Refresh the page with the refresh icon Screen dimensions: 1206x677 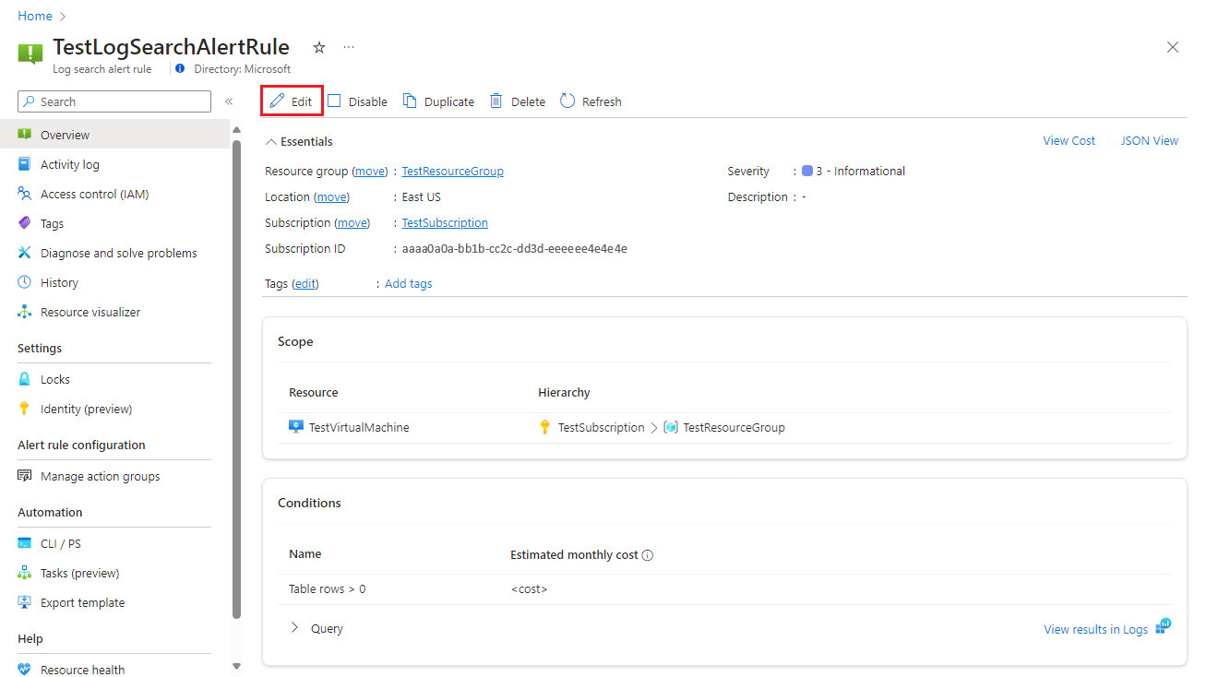[x=566, y=101]
